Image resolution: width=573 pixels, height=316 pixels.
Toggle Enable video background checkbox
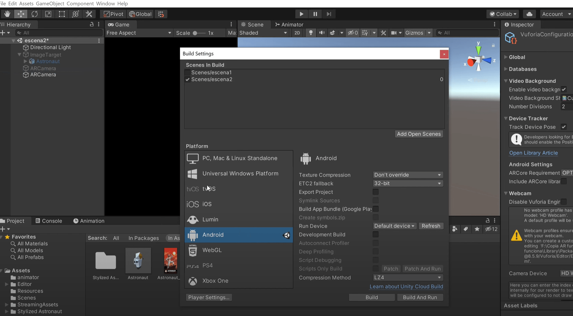564,90
